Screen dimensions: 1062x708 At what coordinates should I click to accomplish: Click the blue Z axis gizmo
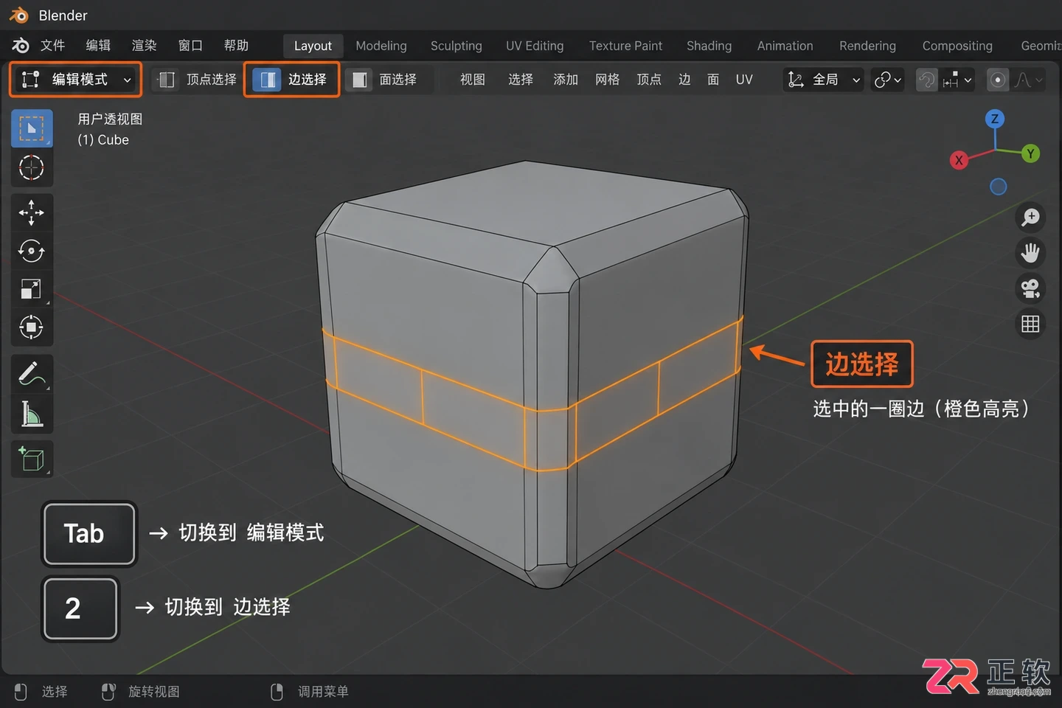(995, 119)
